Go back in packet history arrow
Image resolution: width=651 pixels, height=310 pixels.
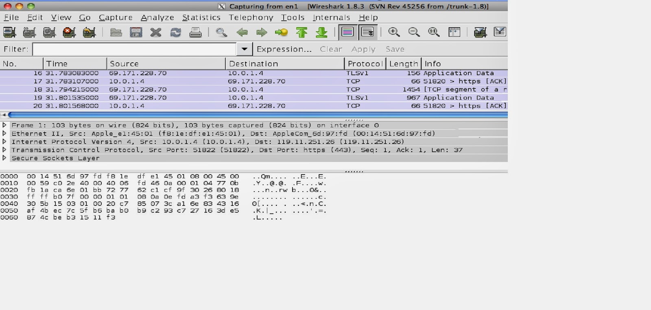pyautogui.click(x=242, y=32)
